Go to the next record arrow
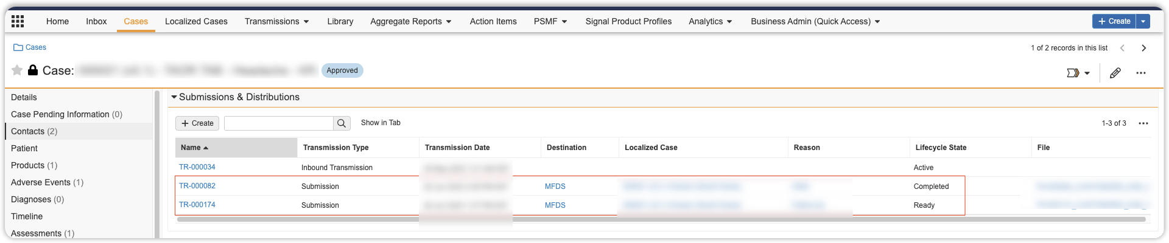Screen dimensions: 1169x243 pos(1143,48)
